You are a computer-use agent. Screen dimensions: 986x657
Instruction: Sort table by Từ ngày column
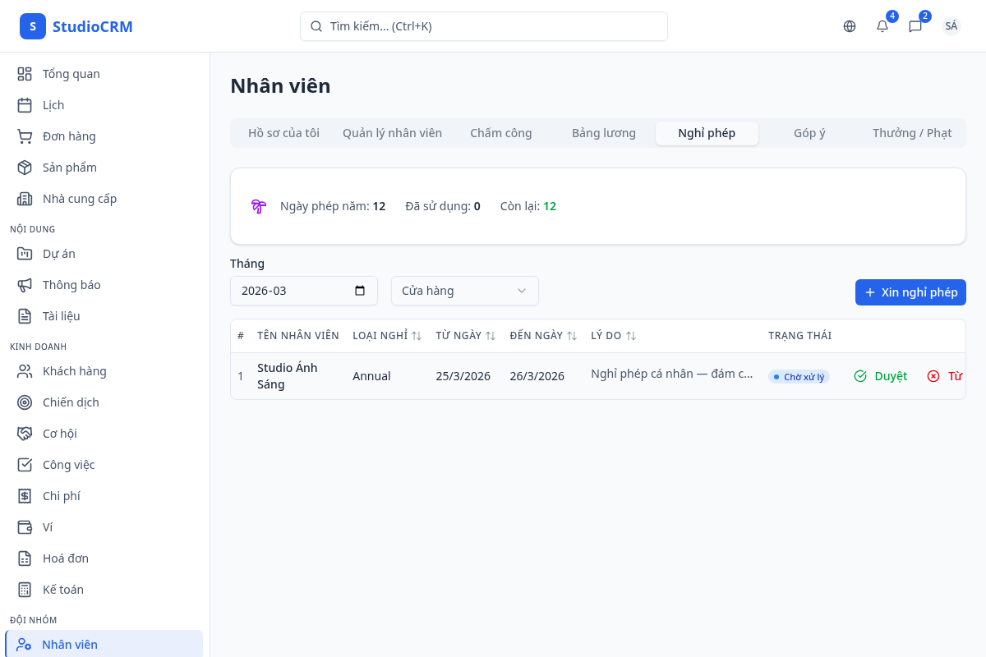coord(491,336)
